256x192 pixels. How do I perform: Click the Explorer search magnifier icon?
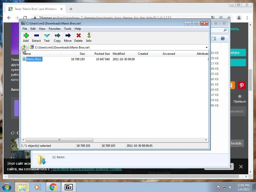(x=225, y=30)
